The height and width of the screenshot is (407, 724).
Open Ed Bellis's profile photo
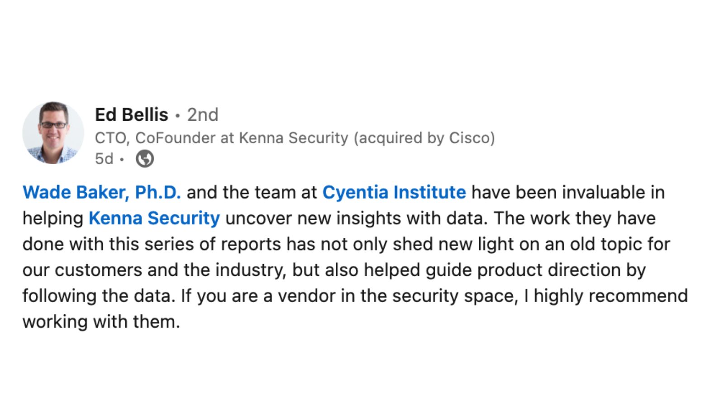pos(53,133)
